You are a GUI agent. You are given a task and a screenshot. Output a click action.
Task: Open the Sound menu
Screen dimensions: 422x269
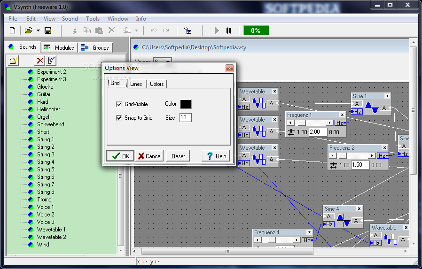[70, 18]
